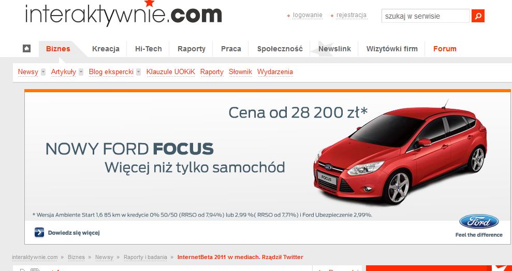This screenshot has width=512, height=271.
Task: Open the Wizytówki firm tab
Action: click(x=392, y=49)
